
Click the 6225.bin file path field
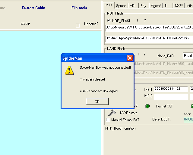(149, 39)
